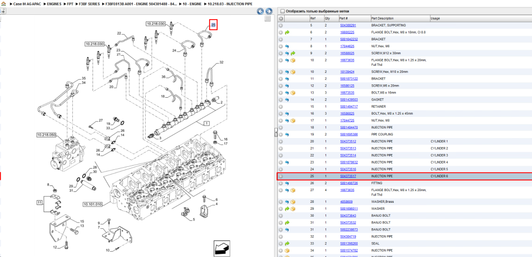The width and height of the screenshot is (532, 257).
Task: Click 10.218.050 reference label in diagram
Action: pos(46,135)
